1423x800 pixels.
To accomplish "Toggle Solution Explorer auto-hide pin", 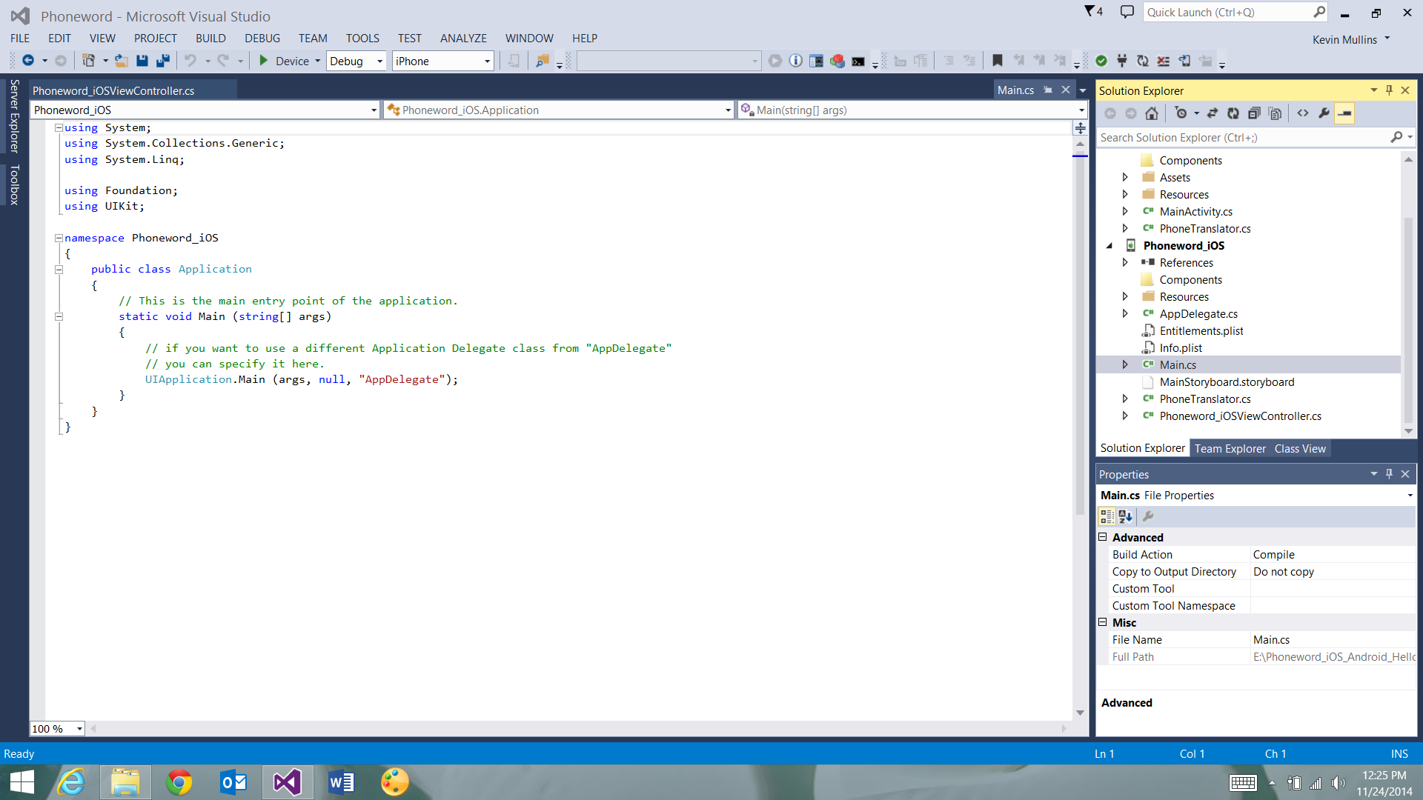I will [1390, 90].
